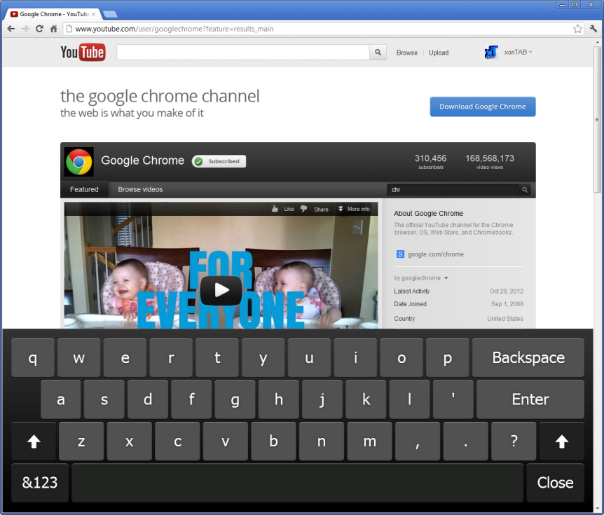This screenshot has width=604, height=515.
Task: Tap the m key
Action: click(x=369, y=441)
